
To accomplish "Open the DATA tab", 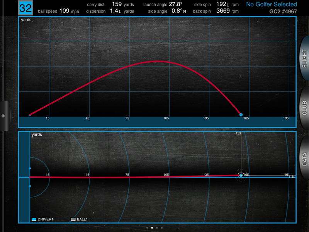I will pos(304,159).
